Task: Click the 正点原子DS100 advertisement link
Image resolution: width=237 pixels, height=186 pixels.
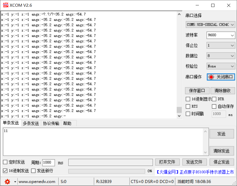Action: click(195, 172)
